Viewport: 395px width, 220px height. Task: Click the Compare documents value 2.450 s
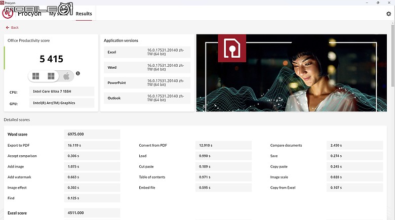click(x=354, y=145)
